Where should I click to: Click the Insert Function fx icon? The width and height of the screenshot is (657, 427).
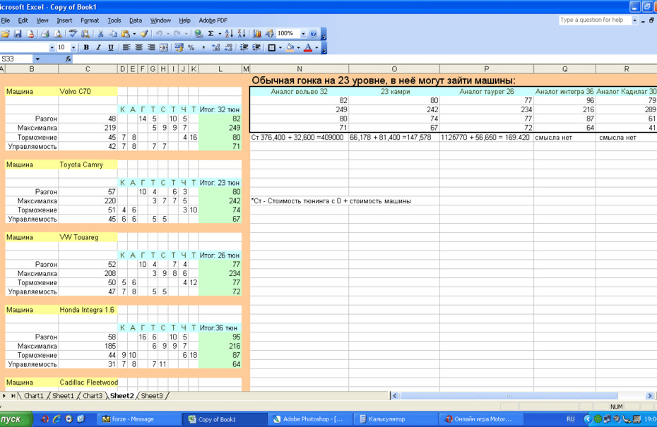click(x=69, y=59)
